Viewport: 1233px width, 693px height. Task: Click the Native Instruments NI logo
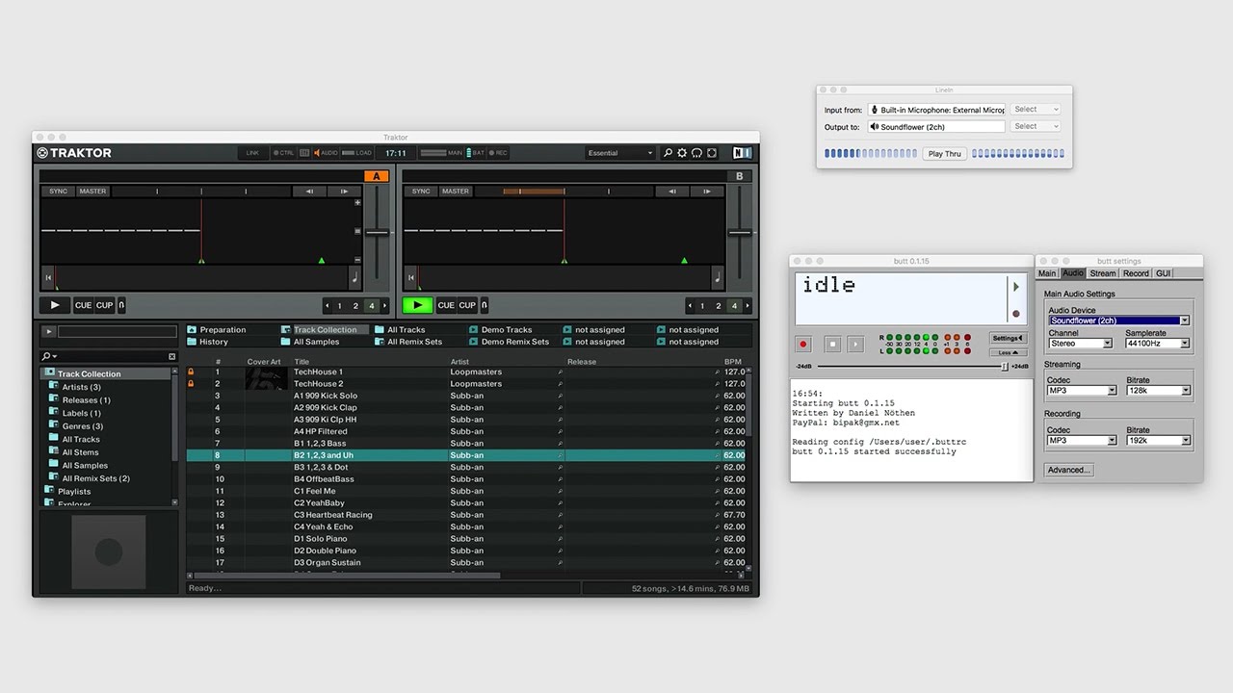point(742,153)
